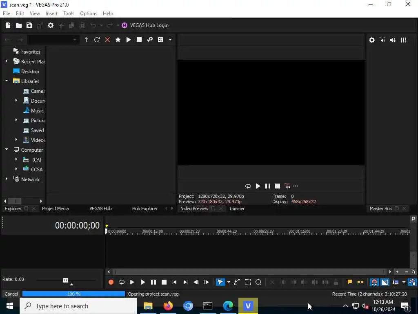Toggle Enable Snapping magnet icon
Screen dimensions: 418x314
click(374, 282)
